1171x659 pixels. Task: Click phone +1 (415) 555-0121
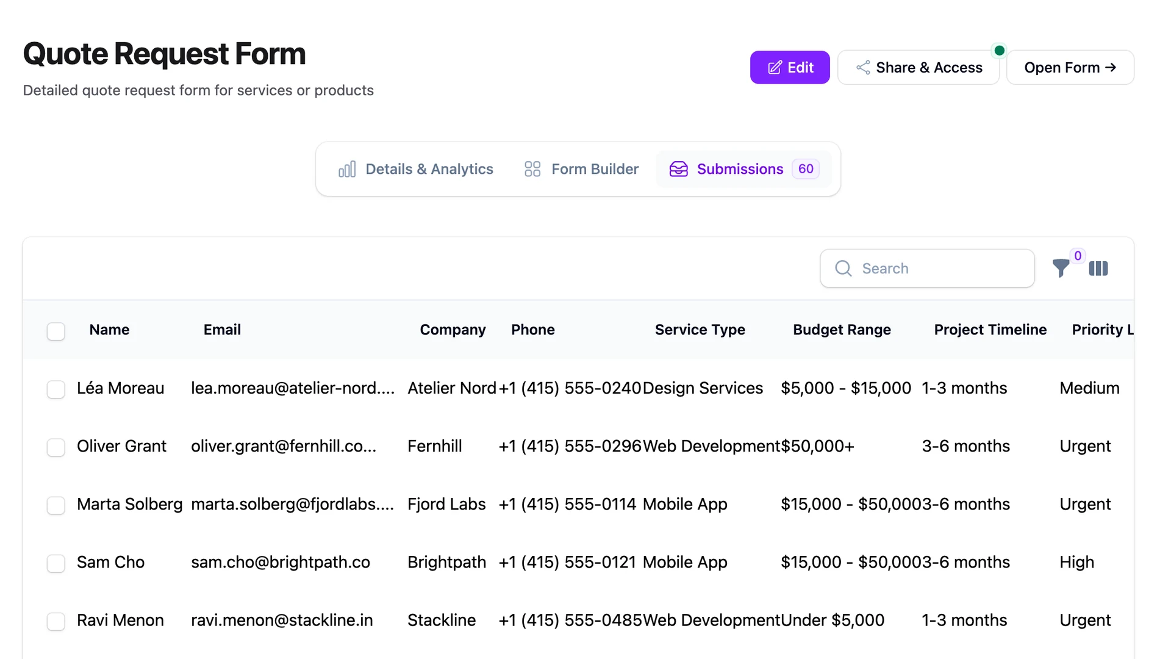(568, 562)
